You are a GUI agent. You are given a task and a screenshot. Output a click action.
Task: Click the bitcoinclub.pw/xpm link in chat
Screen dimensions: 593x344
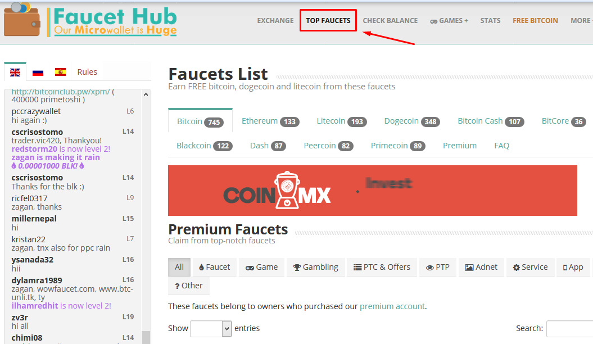(61, 92)
